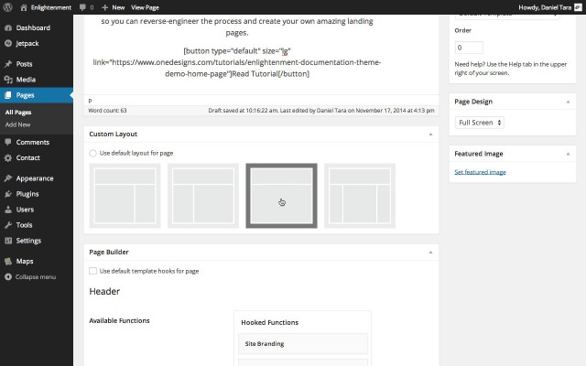The width and height of the screenshot is (586, 366).
Task: Click the Maps icon in sidebar
Action: pyautogui.click(x=8, y=261)
